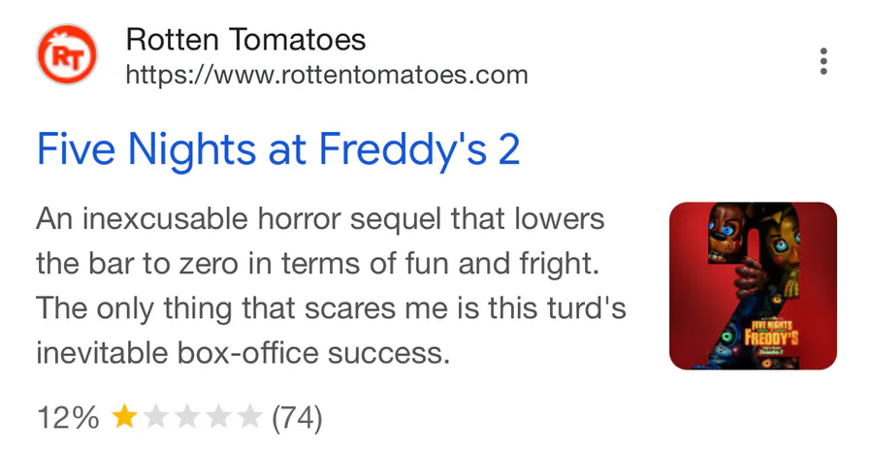Image resolution: width=873 pixels, height=449 pixels.
Task: Click the second star in the rating
Action: click(x=155, y=418)
